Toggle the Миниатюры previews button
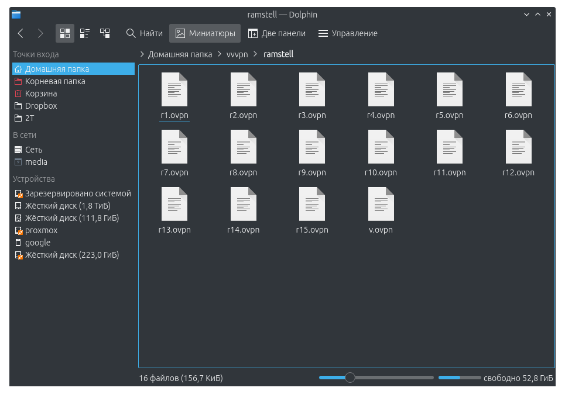 [x=205, y=33]
